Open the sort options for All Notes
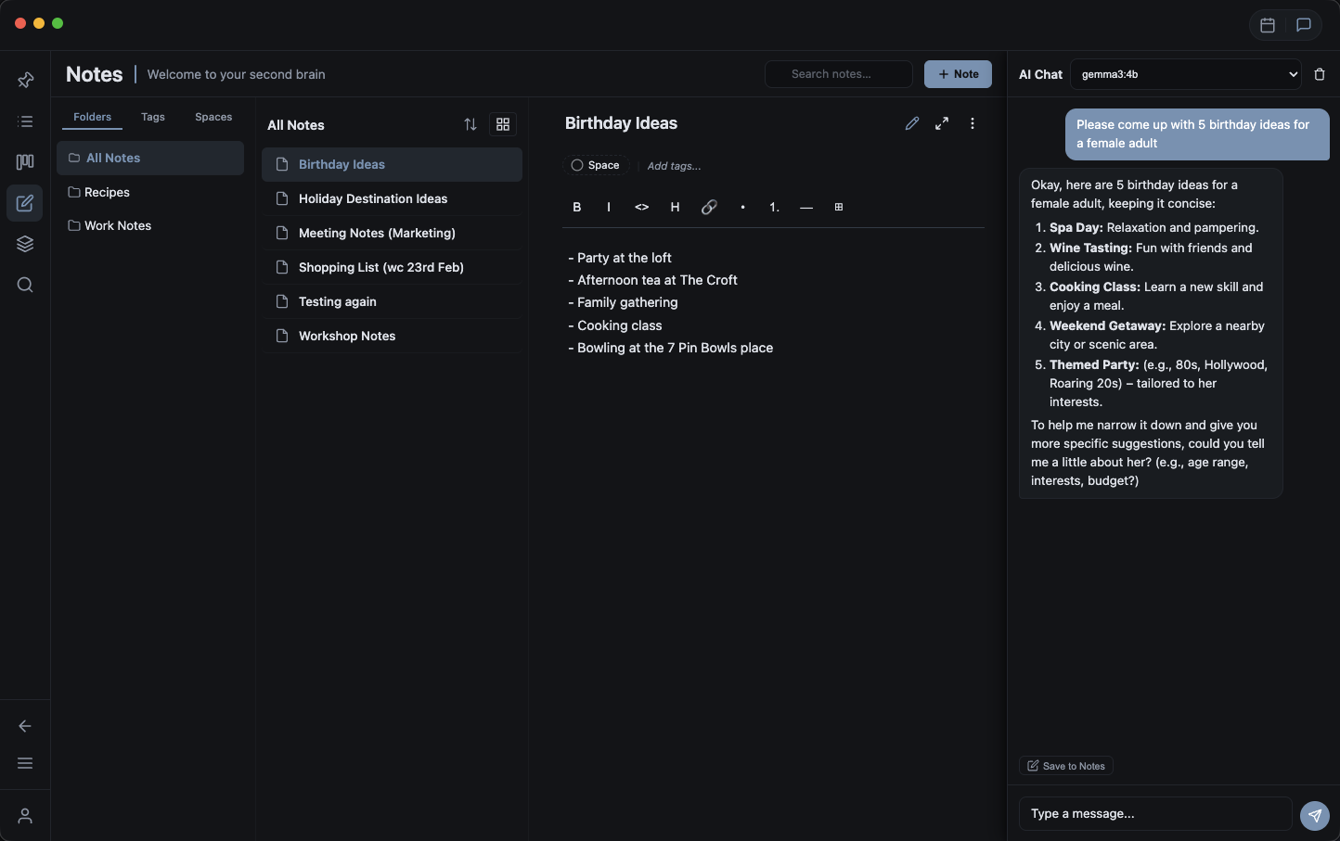1340x841 pixels. (470, 123)
